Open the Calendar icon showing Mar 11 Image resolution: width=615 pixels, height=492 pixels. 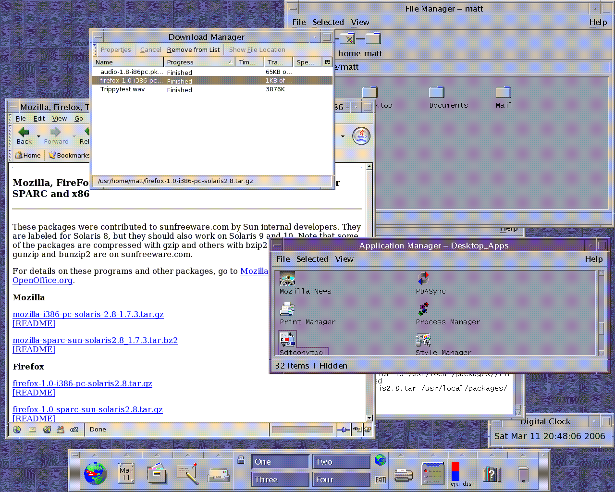click(126, 474)
